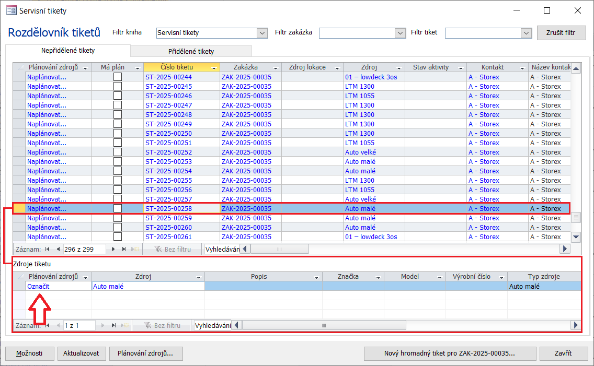Viewport: 594px width, 366px height.
Task: Click the record number field showing 296 z 299
Action: 84,250
